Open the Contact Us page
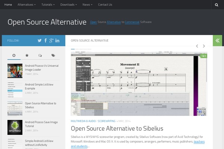The height and width of the screenshot is (149, 224). tap(105, 4)
